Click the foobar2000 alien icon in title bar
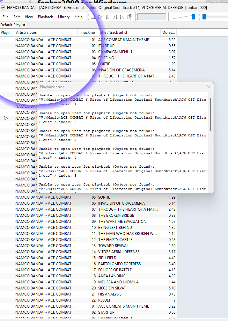The height and width of the screenshot is (321, 228). (x=3, y=7)
